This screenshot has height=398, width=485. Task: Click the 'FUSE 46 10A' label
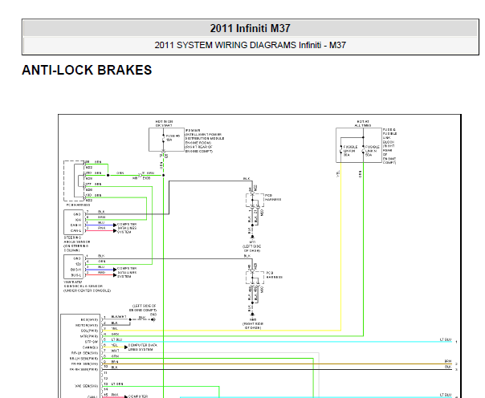[173, 138]
